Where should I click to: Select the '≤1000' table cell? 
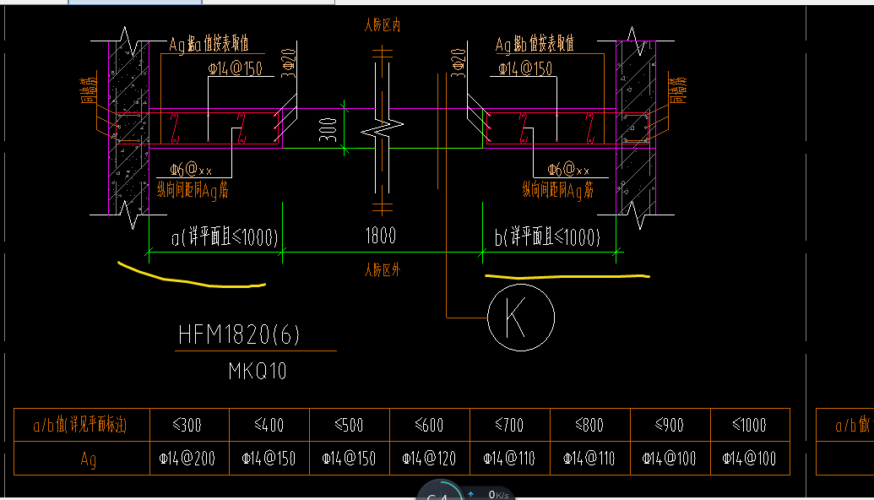[750, 426]
